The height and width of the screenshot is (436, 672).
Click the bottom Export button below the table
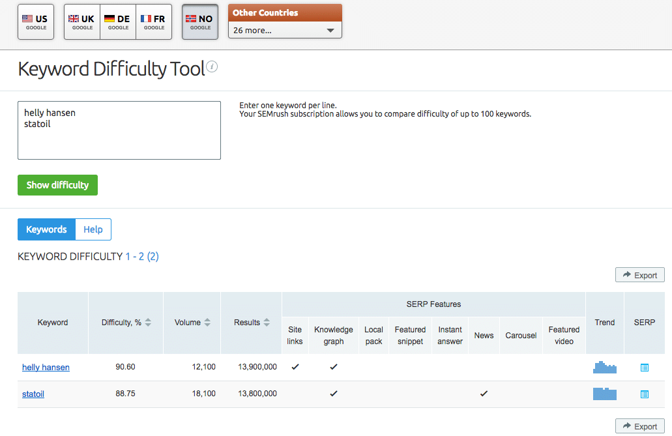640,426
